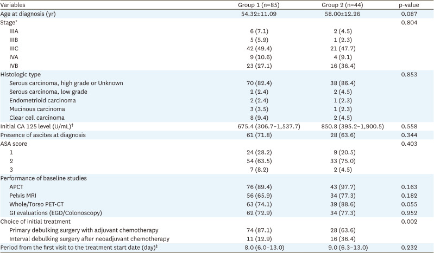Image resolution: width=434 pixels, height=253 pixels.
Task: Click the "IIIA" stage label
Action: (14, 31)
